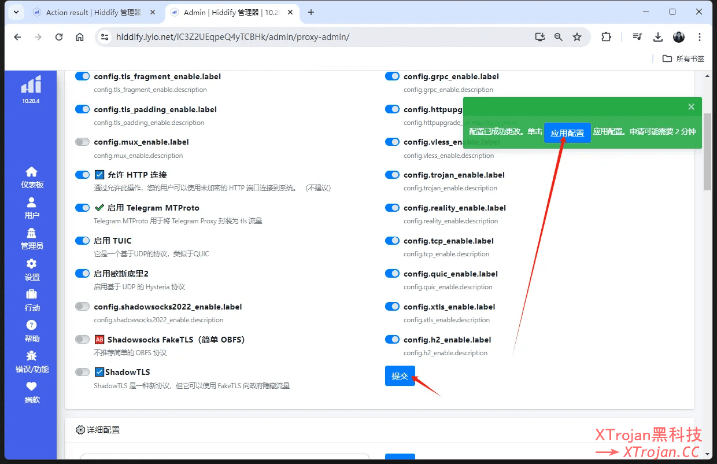The height and width of the screenshot is (464, 717).
Task: Open the browser home page
Action: pyautogui.click(x=80, y=37)
